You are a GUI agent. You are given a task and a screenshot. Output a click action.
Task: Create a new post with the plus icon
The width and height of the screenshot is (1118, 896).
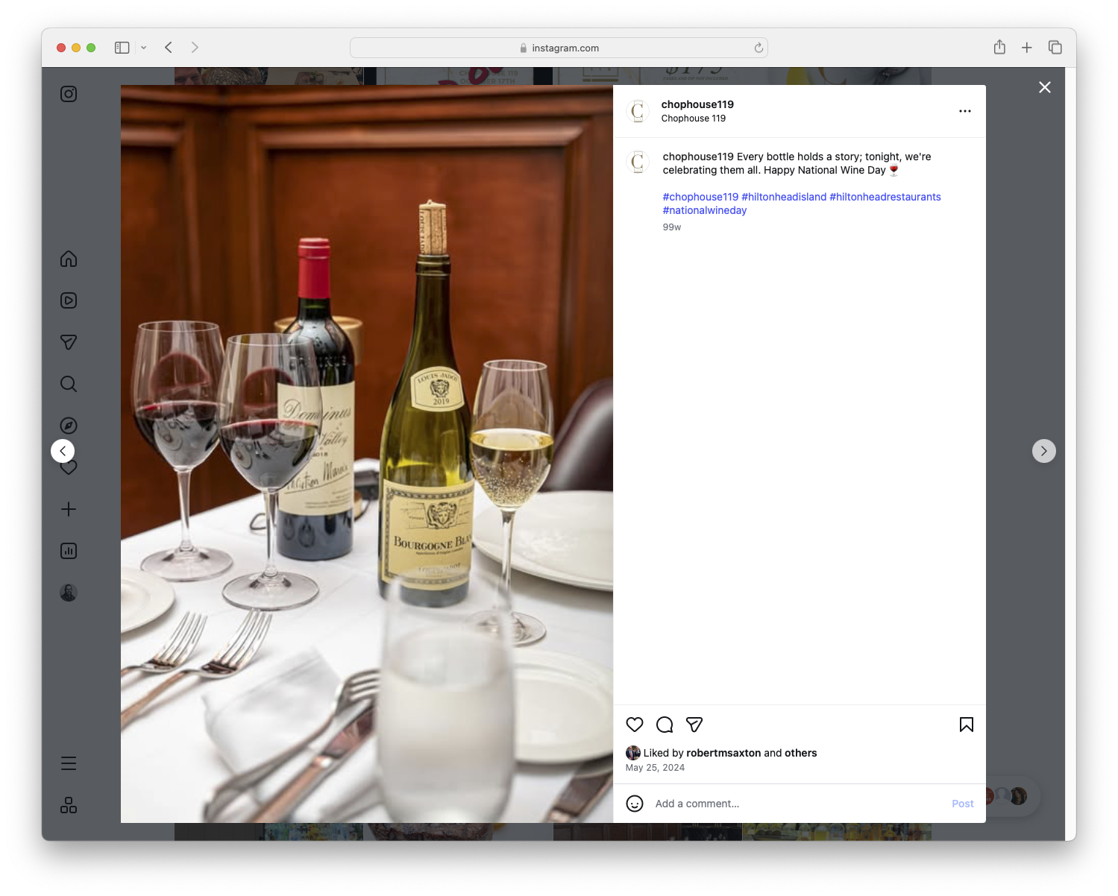(68, 509)
